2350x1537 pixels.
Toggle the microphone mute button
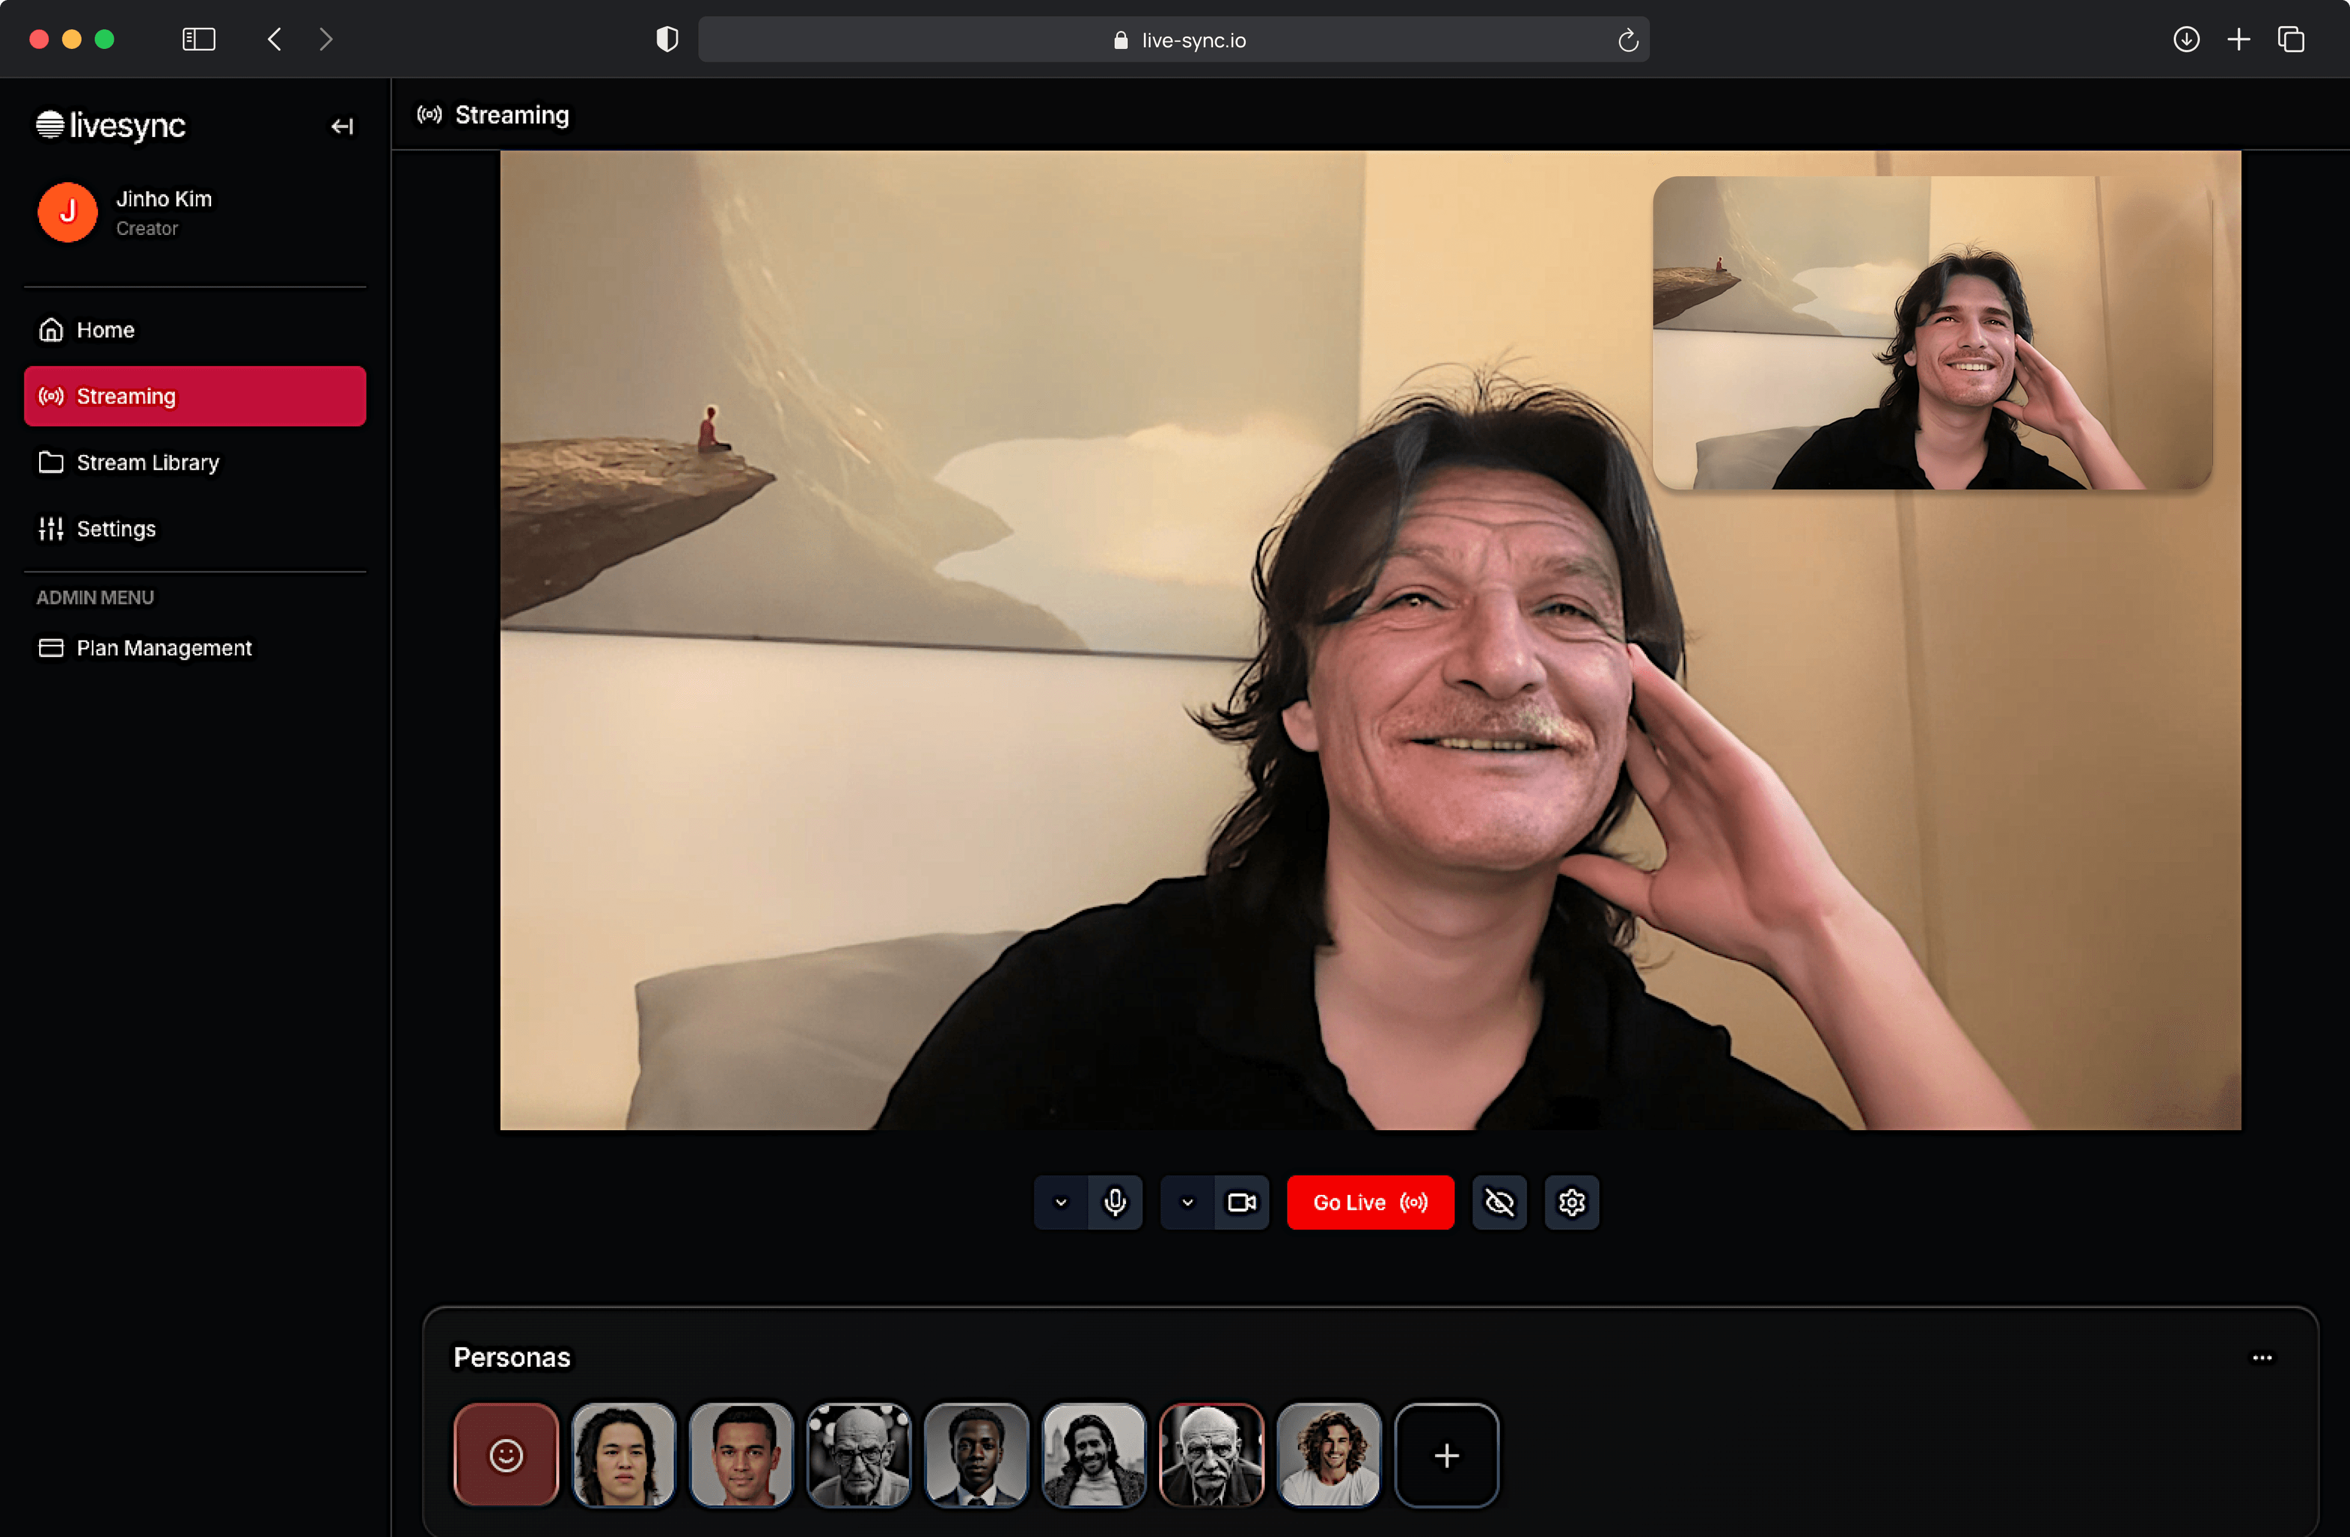pos(1115,1201)
